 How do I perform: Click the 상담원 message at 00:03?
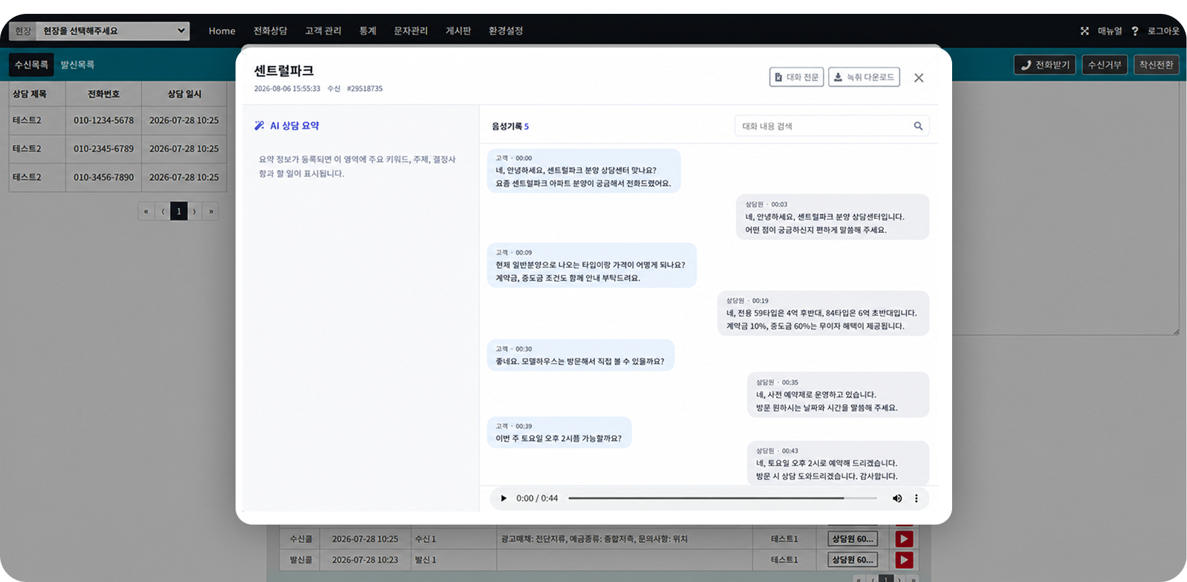click(833, 217)
